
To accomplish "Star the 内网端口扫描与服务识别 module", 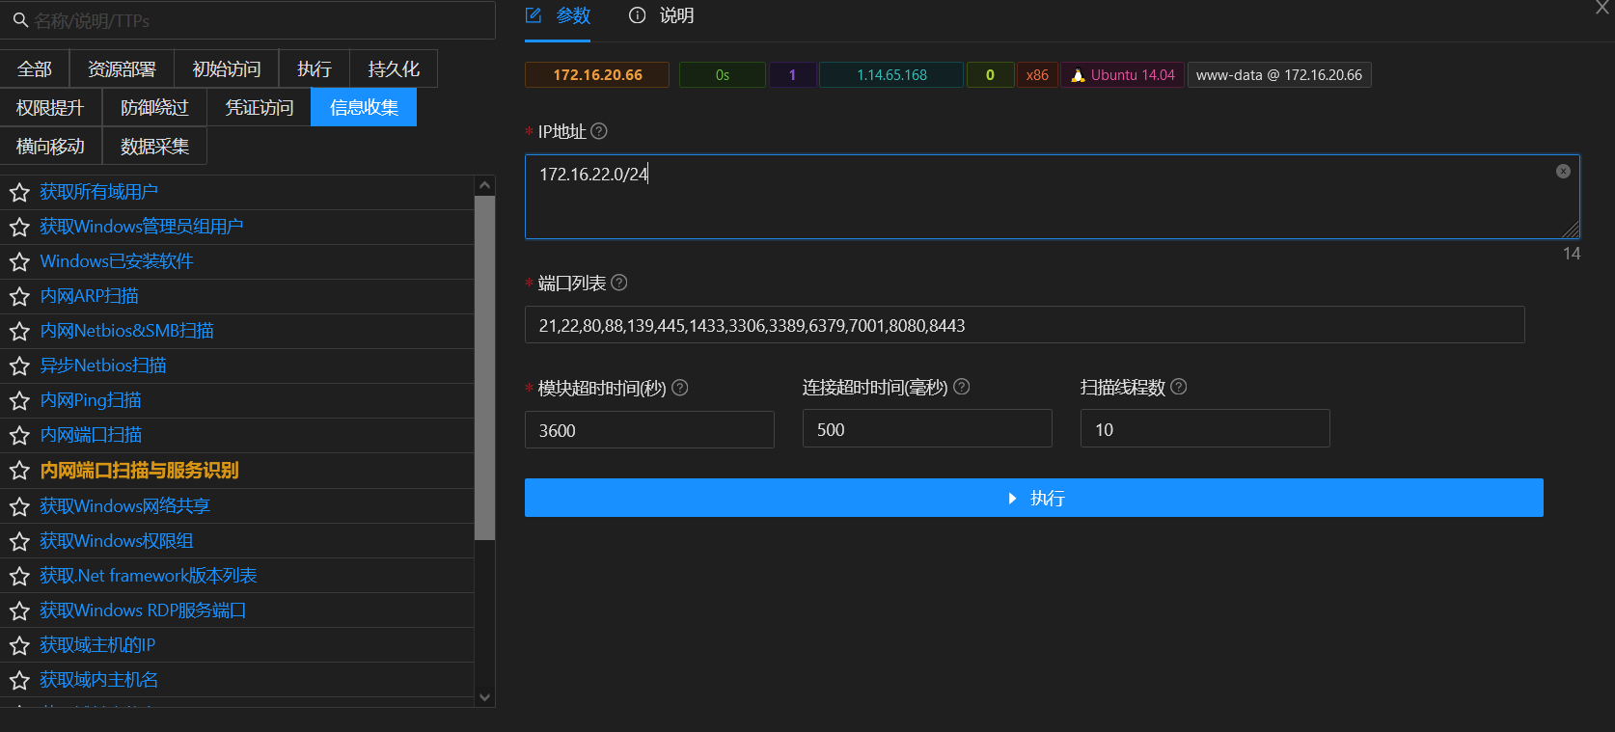I will pos(19,471).
